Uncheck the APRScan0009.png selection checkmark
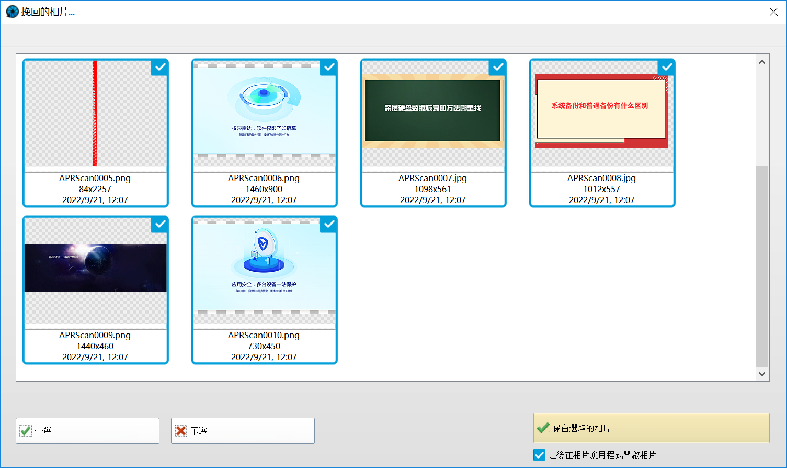 (x=160, y=224)
